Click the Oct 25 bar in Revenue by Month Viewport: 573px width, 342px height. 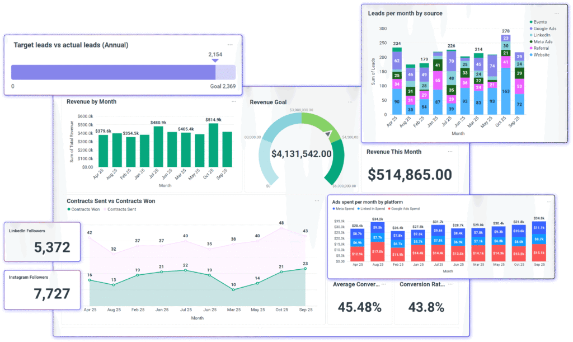tap(213, 145)
